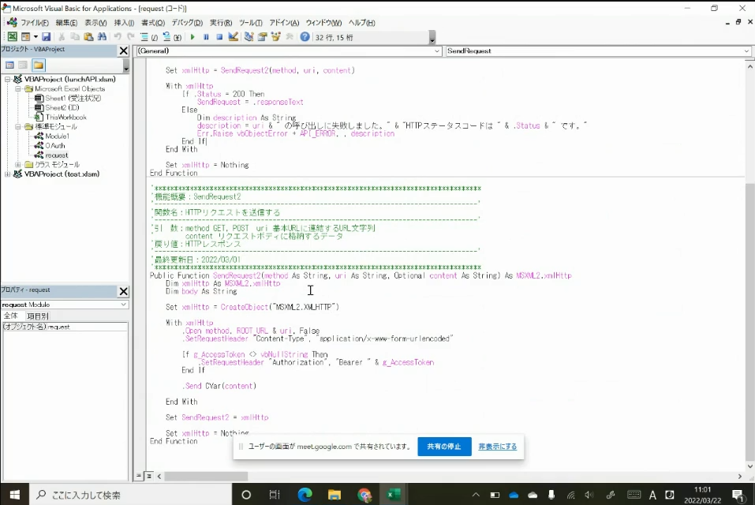
Task: Click the 非表示にする link
Action: coord(498,447)
